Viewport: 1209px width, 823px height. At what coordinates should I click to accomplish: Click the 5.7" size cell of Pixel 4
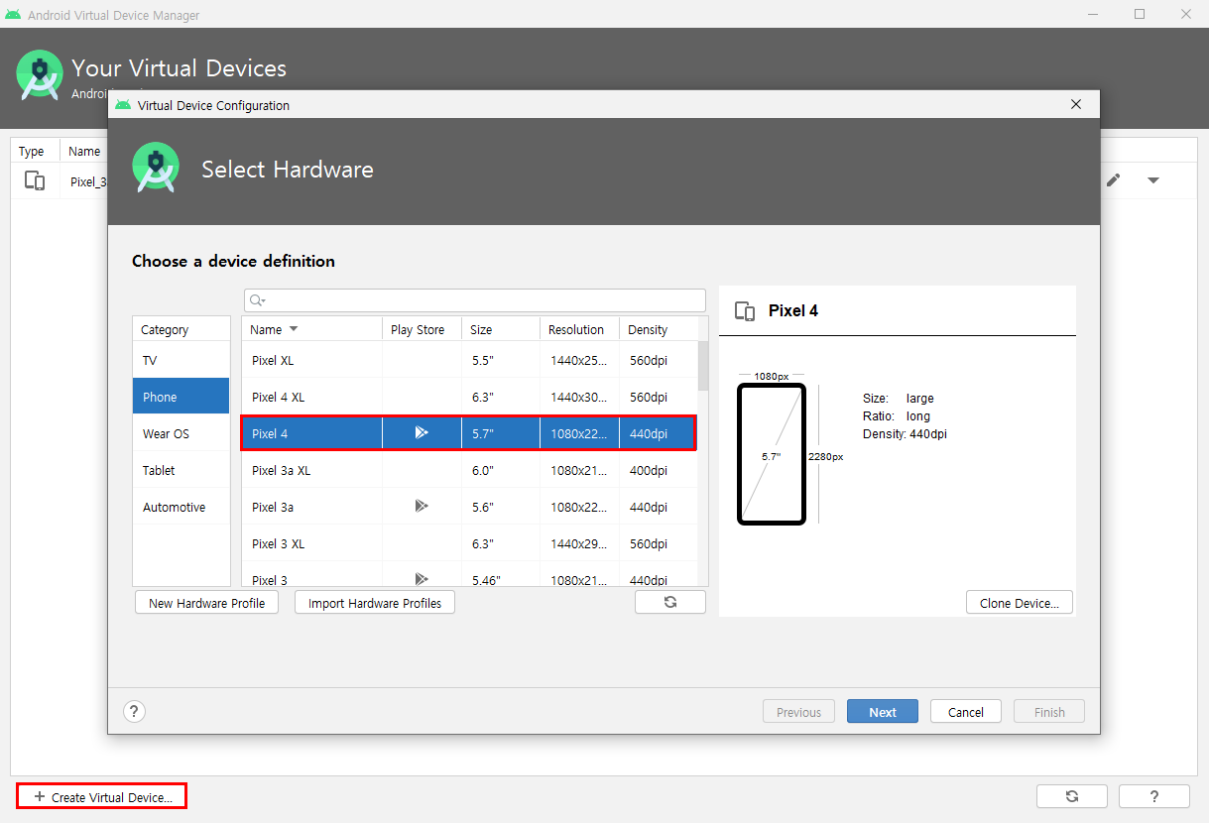[x=501, y=433]
